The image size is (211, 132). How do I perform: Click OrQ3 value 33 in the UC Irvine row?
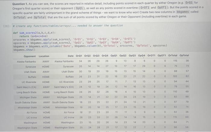[x=98, y=117]
